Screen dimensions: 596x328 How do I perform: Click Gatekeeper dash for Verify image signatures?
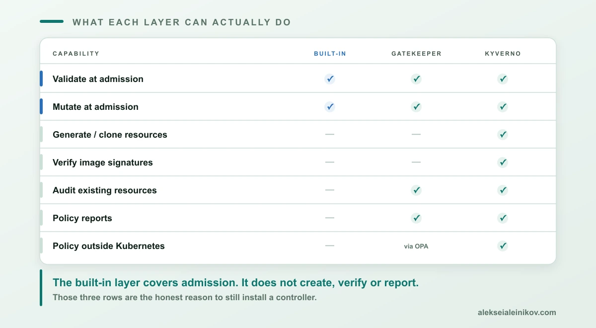[x=416, y=162]
